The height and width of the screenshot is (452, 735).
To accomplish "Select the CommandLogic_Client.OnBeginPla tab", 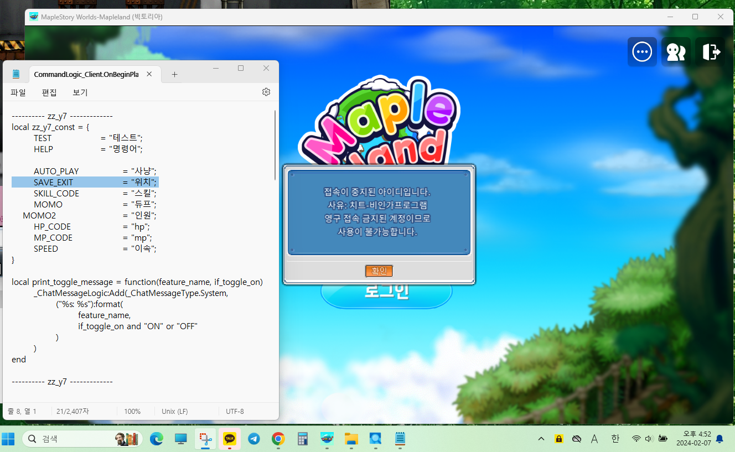I will 86,74.
